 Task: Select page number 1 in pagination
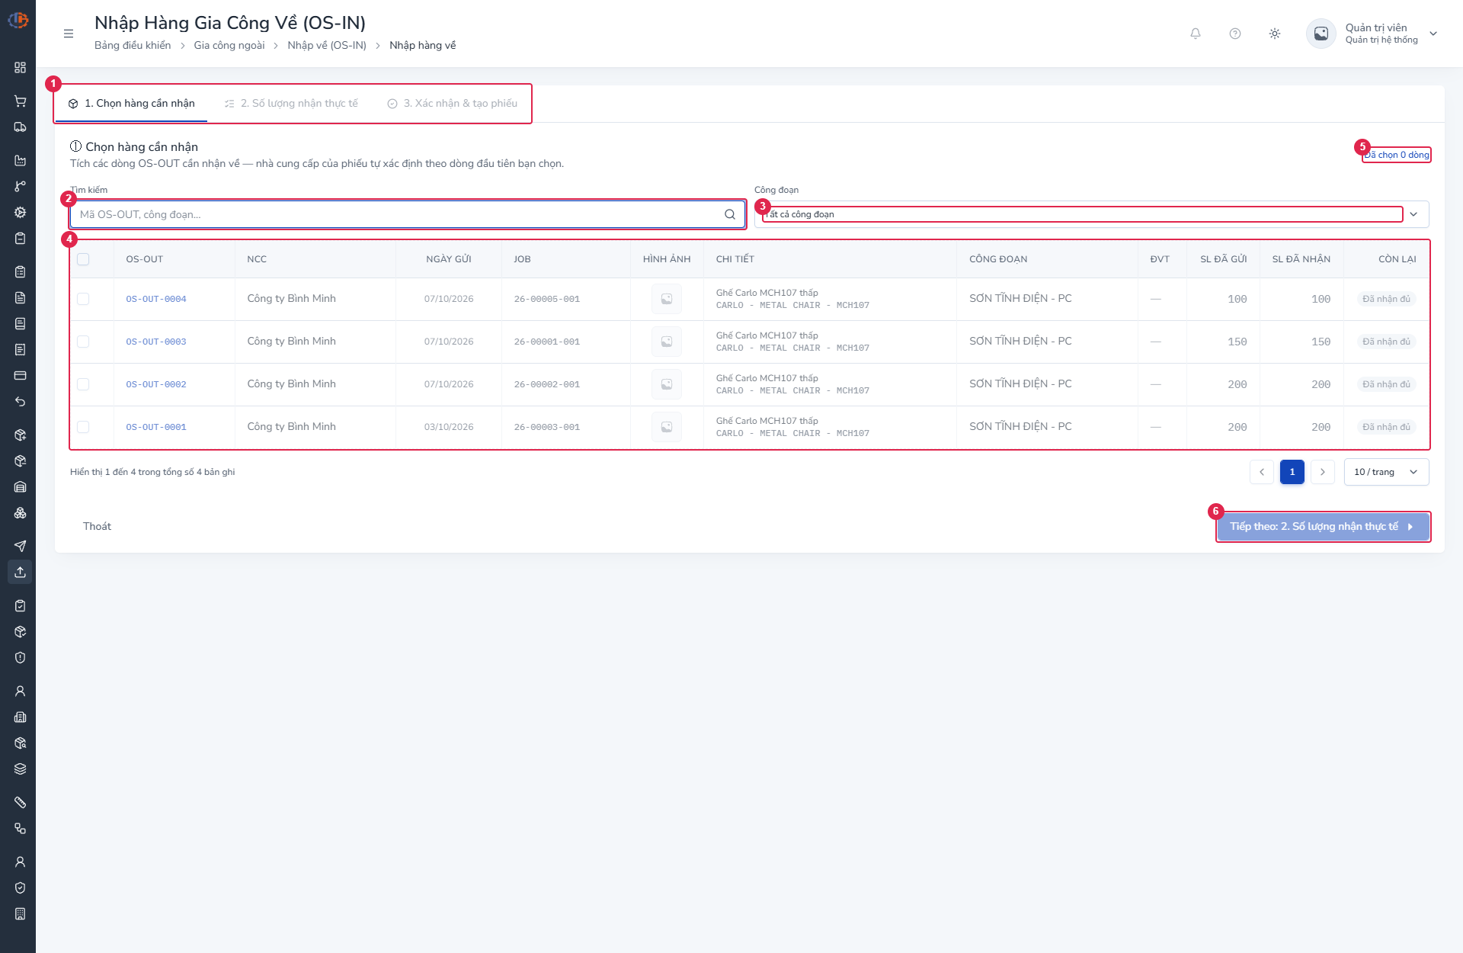point(1292,472)
